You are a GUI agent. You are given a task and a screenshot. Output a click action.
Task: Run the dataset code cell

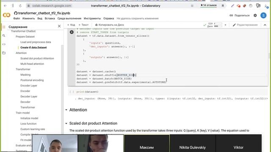72,32
